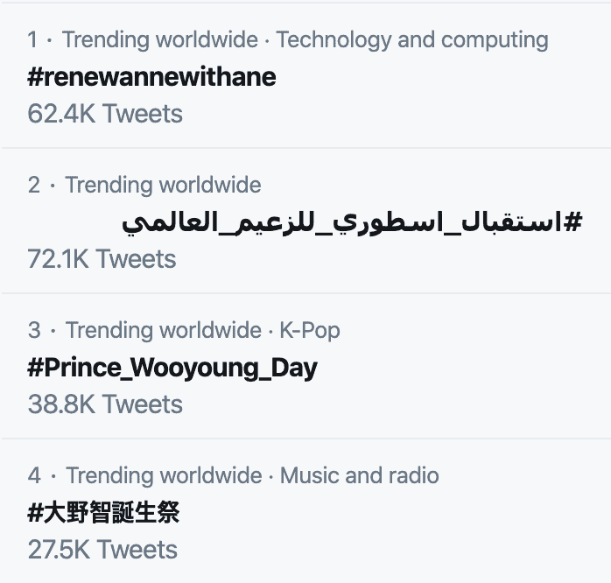This screenshot has width=611, height=583.
Task: Click rank number 2 in the trends list
Action: tap(34, 186)
